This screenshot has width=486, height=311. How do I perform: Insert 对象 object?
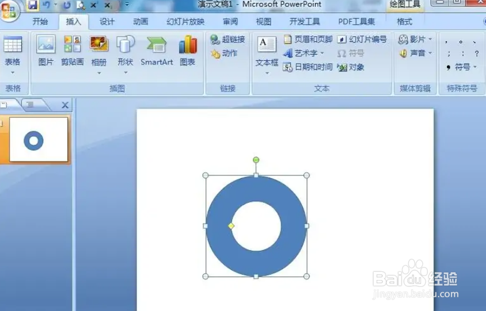(x=351, y=67)
